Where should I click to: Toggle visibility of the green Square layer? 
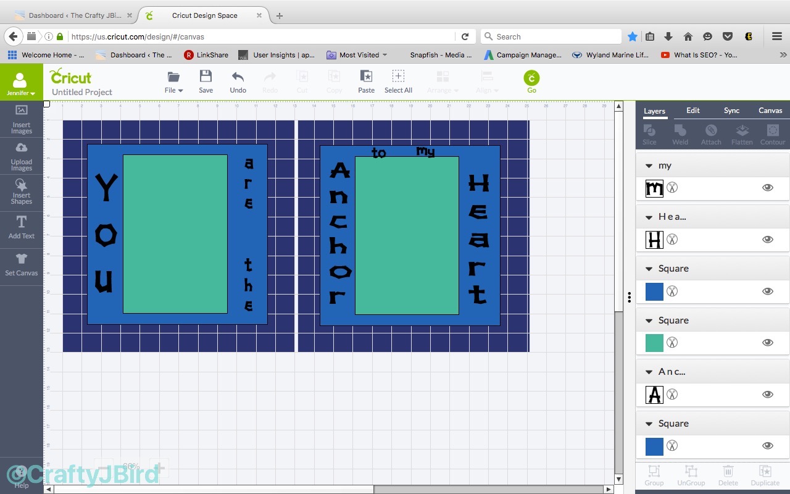[767, 343]
